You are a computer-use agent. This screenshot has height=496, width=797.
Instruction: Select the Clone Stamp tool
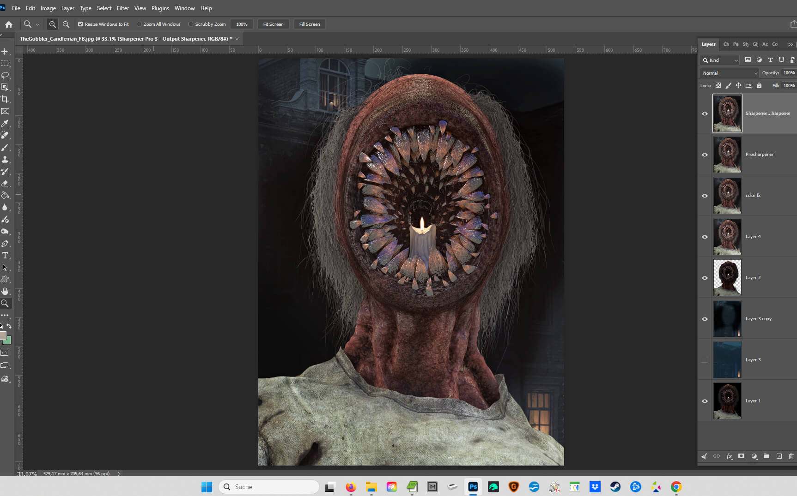coord(5,159)
